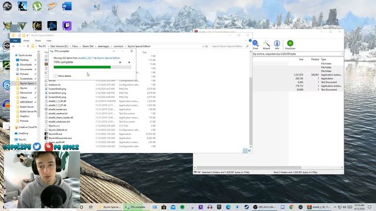Open Spotify from the taskbar
Viewport: 376px width, 211px height.
point(182,207)
